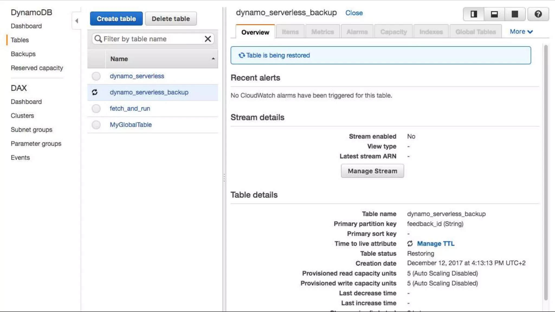This screenshot has height=312, width=555.
Task: Collapse the left navigation sidebar arrow
Action: pos(77,21)
